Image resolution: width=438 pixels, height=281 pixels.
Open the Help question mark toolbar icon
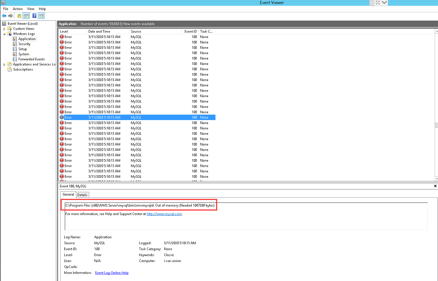[x=34, y=16]
